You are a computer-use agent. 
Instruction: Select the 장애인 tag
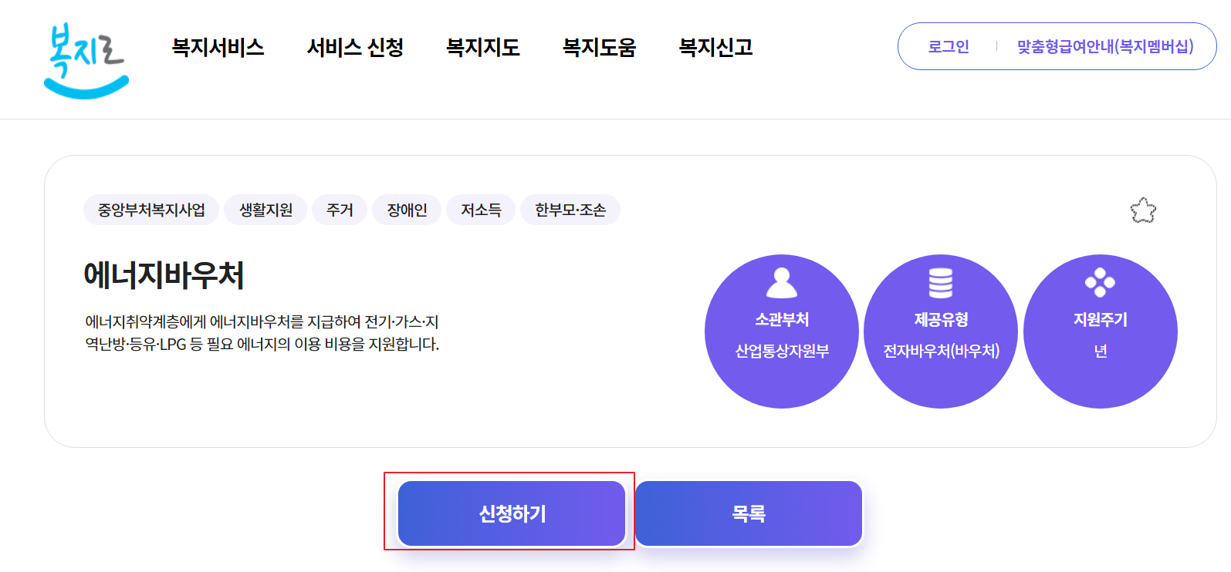tap(407, 210)
